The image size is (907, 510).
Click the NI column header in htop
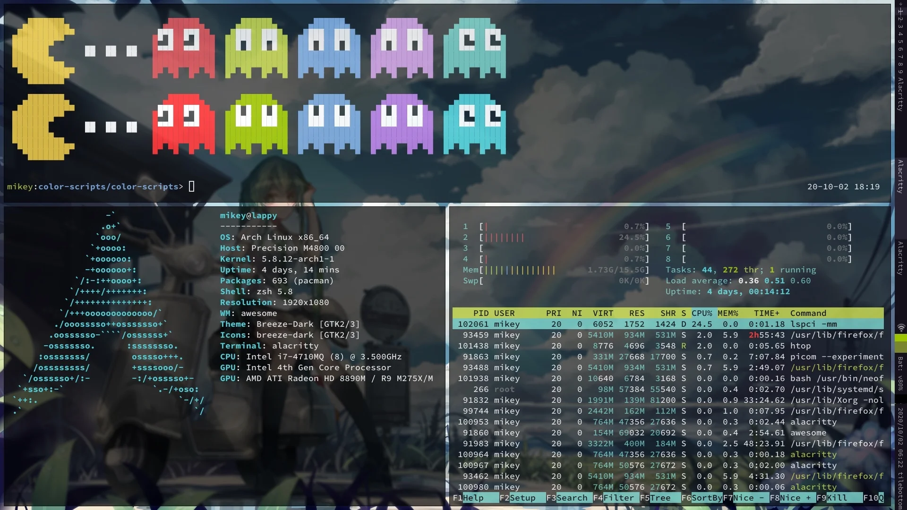tap(577, 313)
